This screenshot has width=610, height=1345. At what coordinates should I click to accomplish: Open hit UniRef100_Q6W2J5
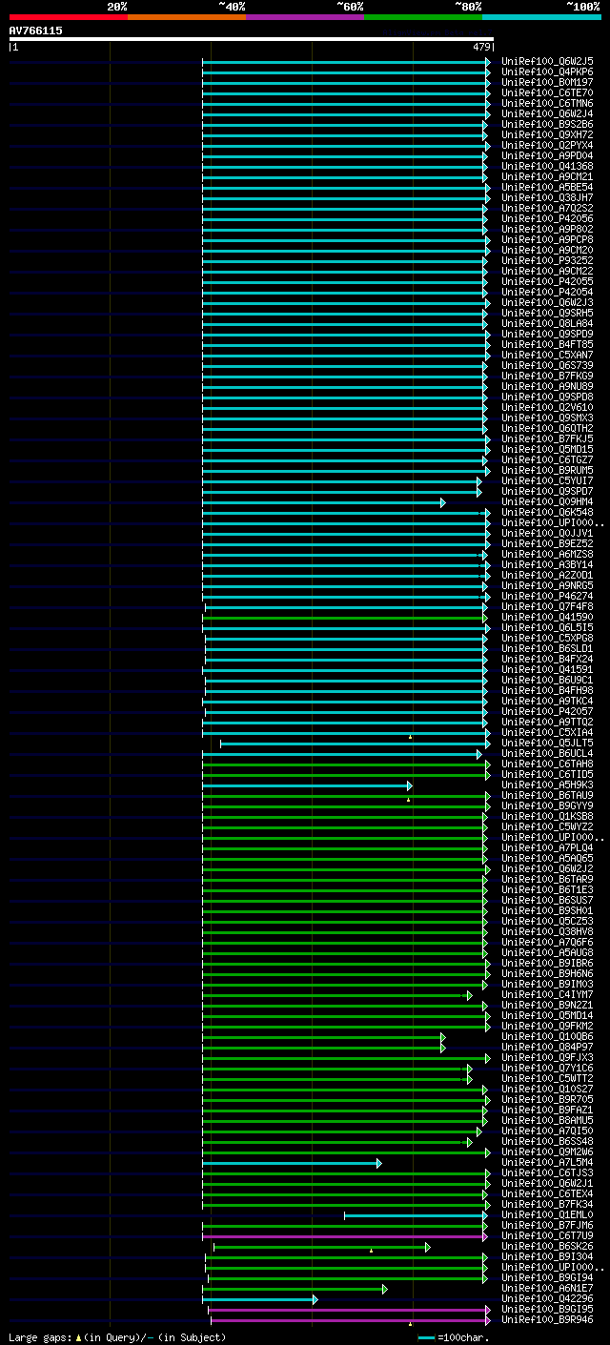[547, 62]
